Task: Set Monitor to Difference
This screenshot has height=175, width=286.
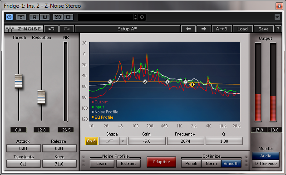Action: 266,164
